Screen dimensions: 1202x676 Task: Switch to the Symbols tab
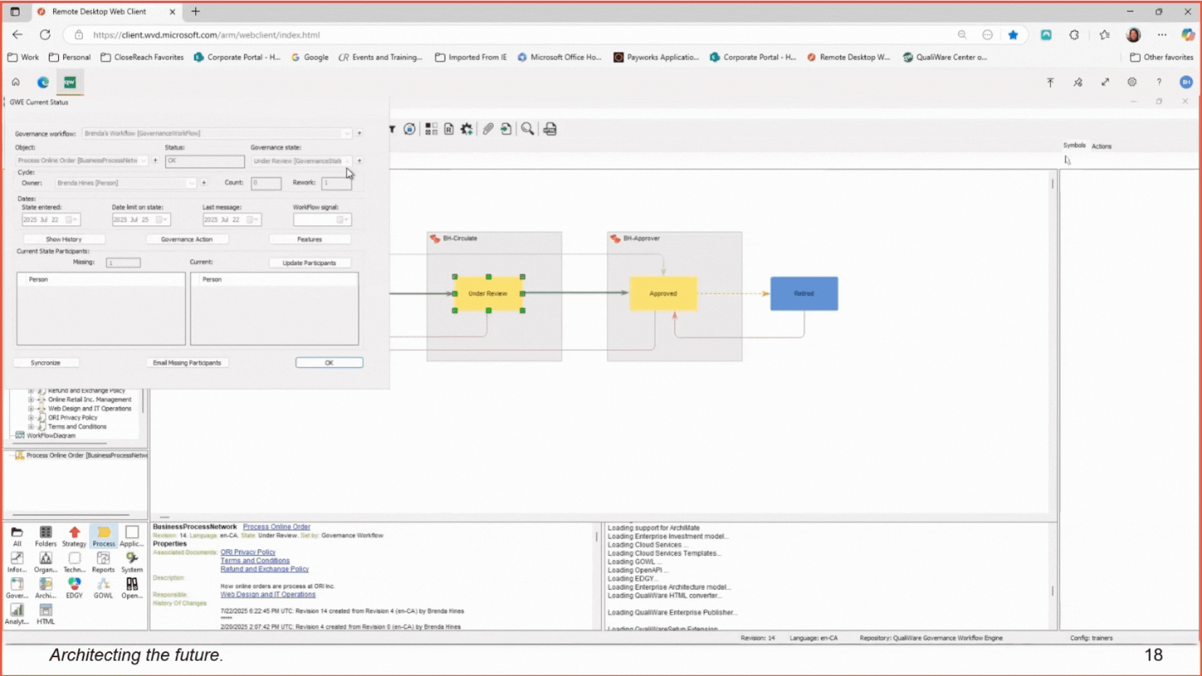(x=1074, y=145)
